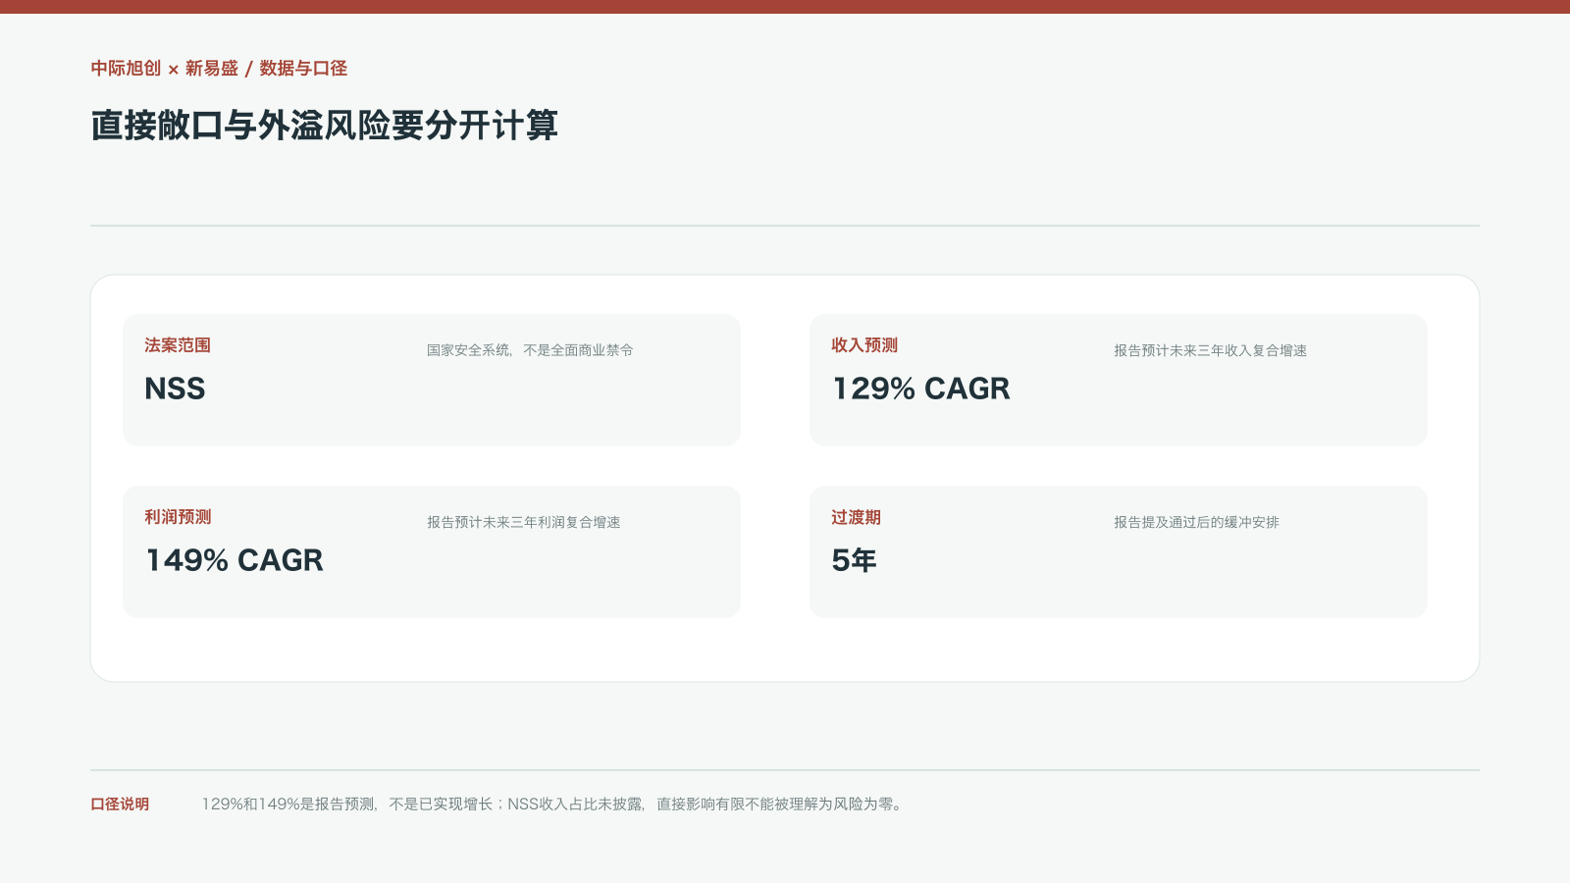Click the 法案范围 label

(178, 345)
